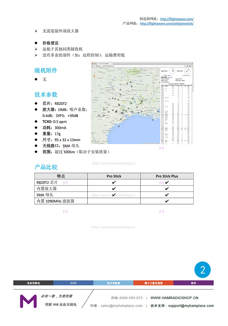The width and height of the screenshot is (228, 326).
Task: Click the SMA 母头 table row label
Action: coord(45,195)
